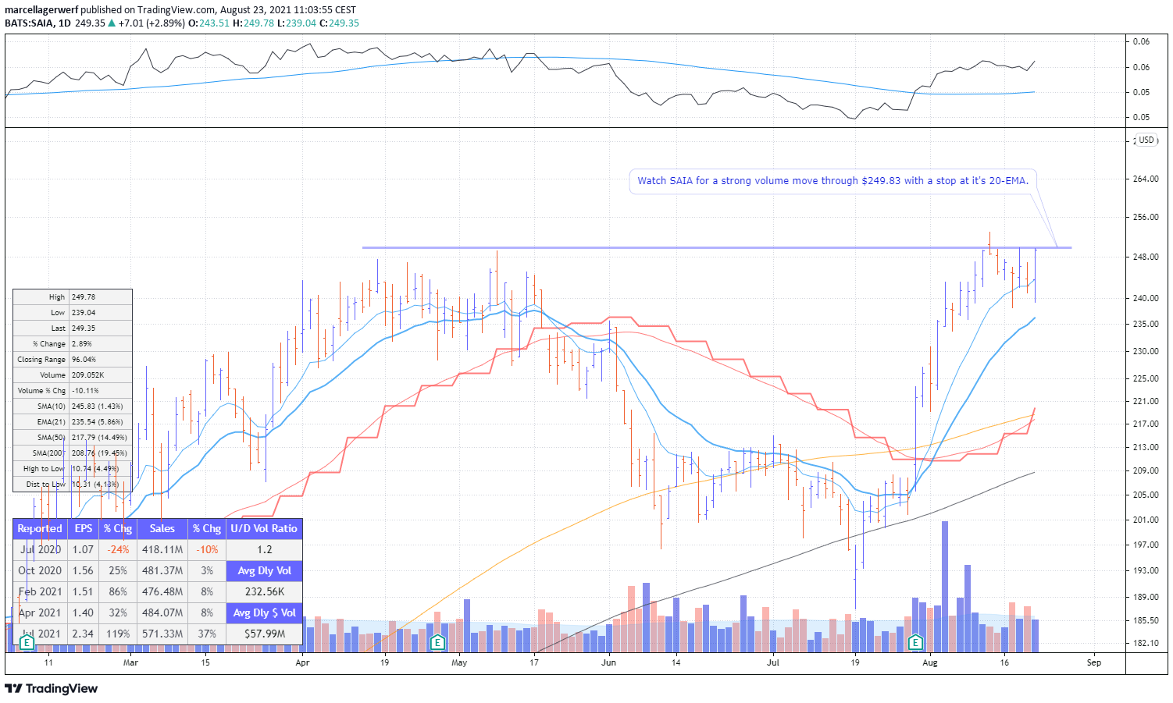Click the EPS column header
Screen dimensions: 1173x703
[84, 529]
